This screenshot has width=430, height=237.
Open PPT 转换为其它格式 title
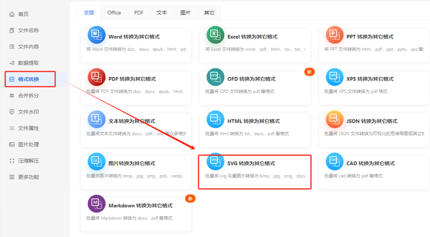(x=370, y=37)
